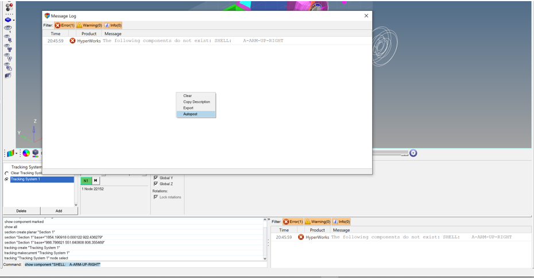Viewport: 534px width, 278px height.
Task: Click the cube with color bar icon
Action: (36, 153)
